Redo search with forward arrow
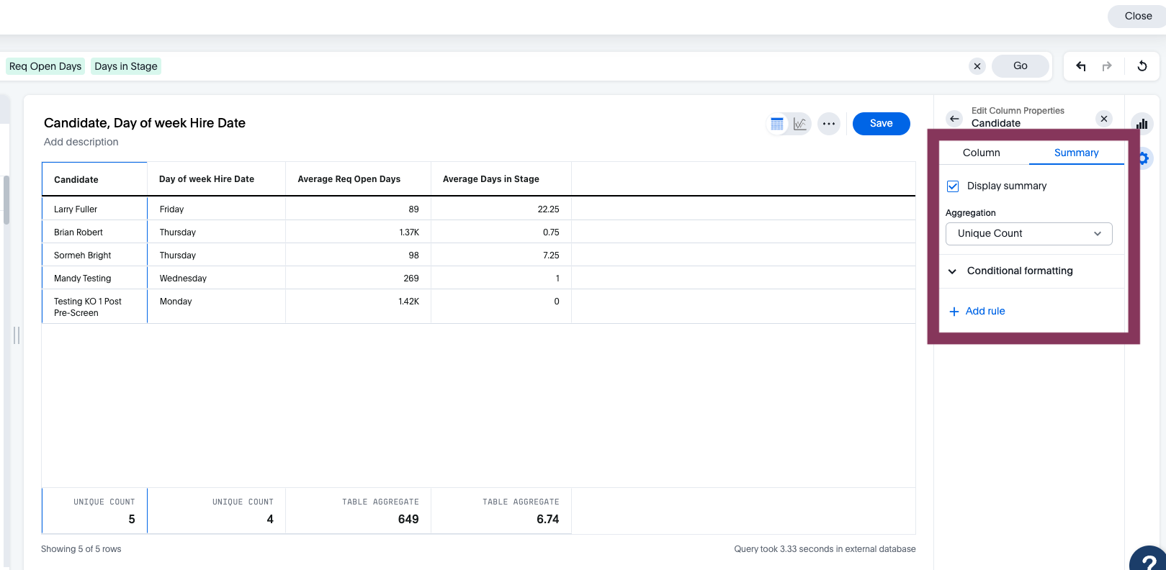 tap(1107, 66)
